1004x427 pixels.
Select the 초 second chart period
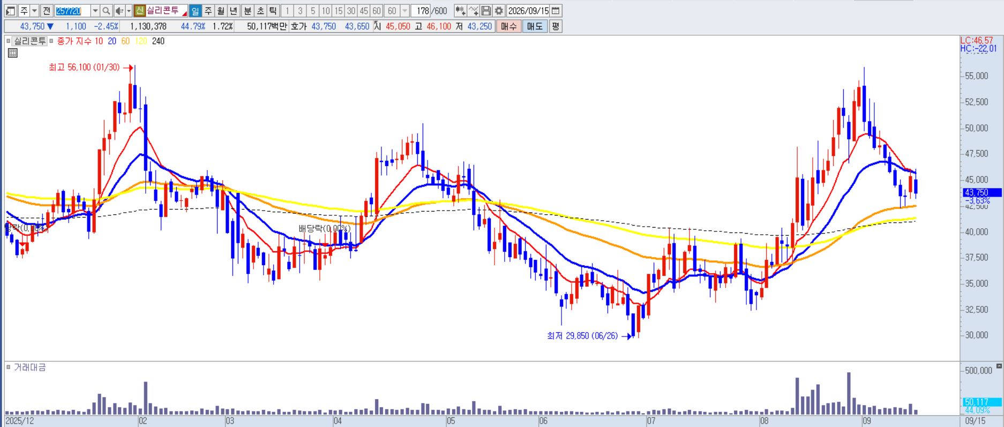[x=260, y=11]
